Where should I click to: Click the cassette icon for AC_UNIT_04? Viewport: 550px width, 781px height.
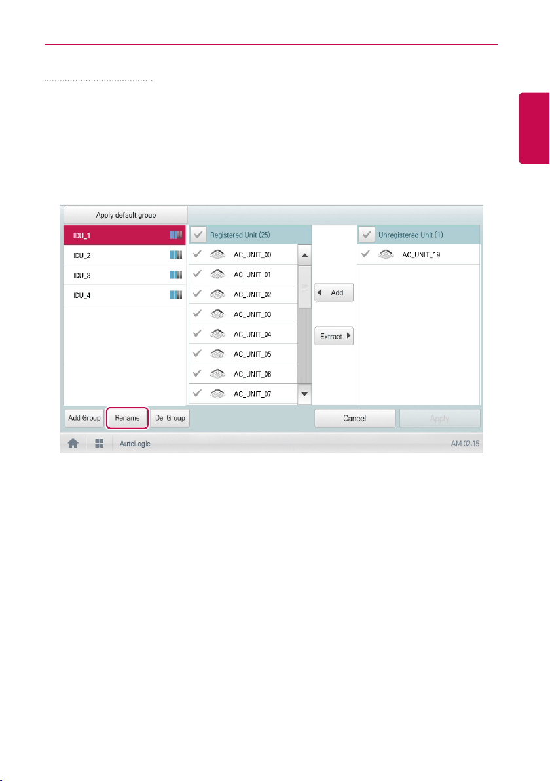click(217, 334)
